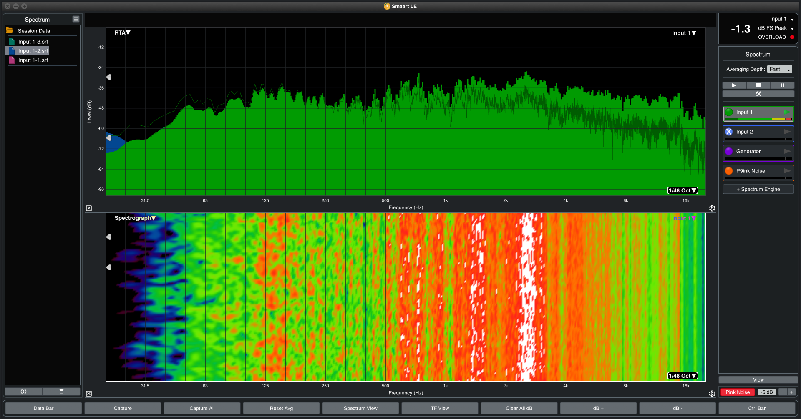Stop all spectrum engines

point(758,85)
